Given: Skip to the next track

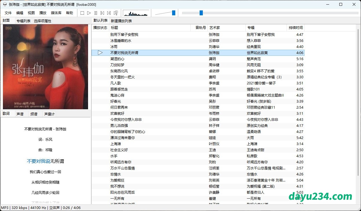Looking at the screenshot, I should tap(109, 13).
